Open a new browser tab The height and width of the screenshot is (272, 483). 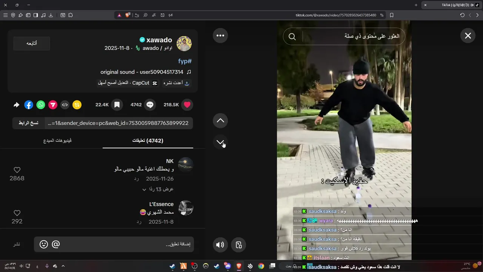(416, 5)
